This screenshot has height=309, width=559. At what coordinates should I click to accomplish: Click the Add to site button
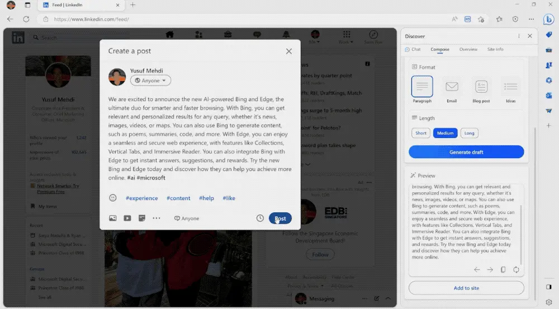pos(466,288)
